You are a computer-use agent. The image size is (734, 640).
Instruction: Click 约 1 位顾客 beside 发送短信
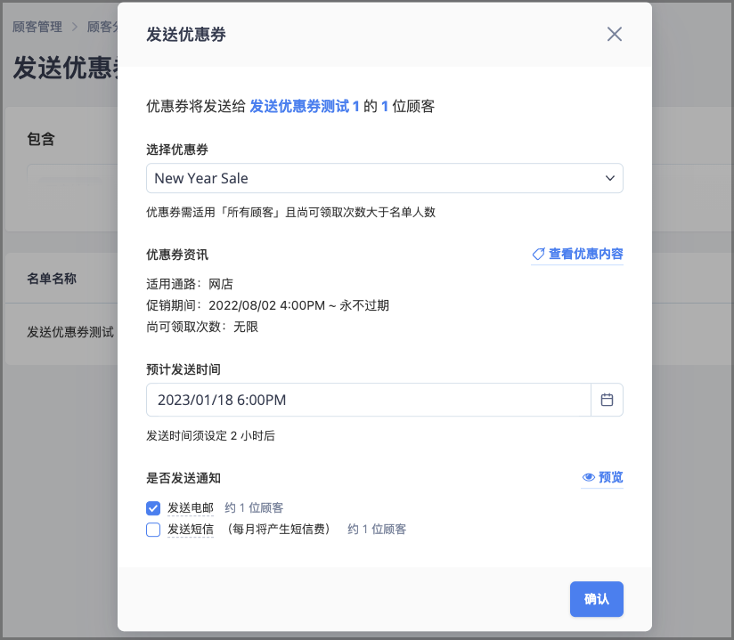(x=377, y=530)
